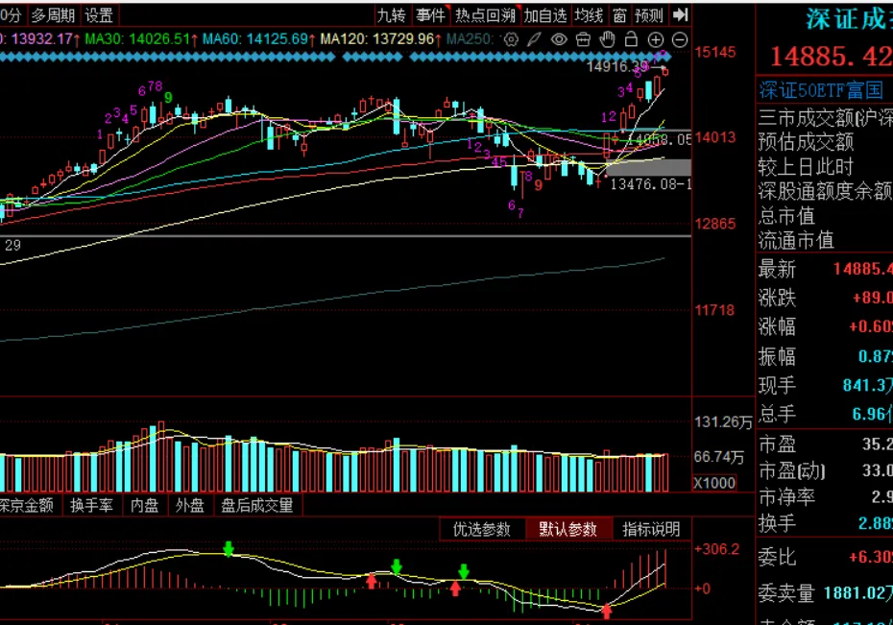
Task: Select the 默认参数 tab
Action: coord(567,529)
